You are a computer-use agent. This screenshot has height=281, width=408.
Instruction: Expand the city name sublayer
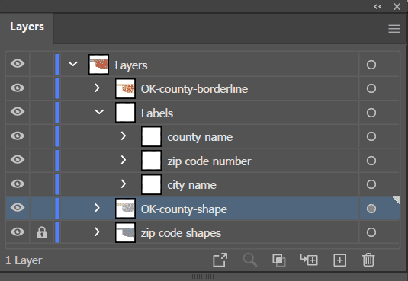tap(124, 184)
